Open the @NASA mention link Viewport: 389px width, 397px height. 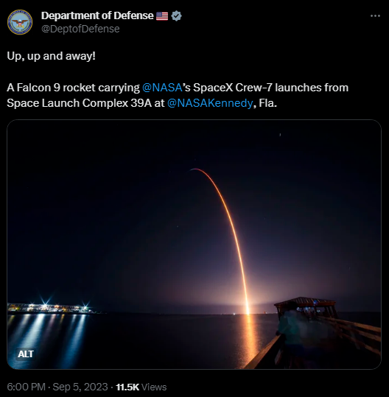162,88
